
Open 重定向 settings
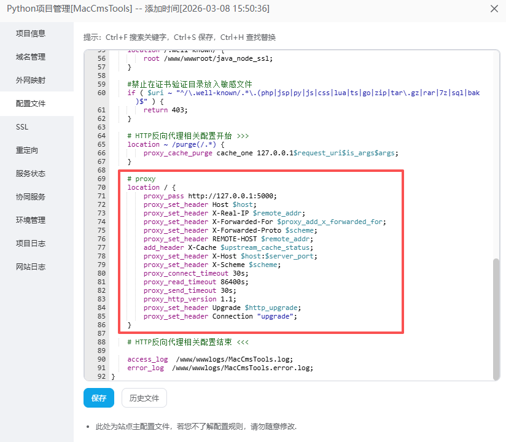27,150
